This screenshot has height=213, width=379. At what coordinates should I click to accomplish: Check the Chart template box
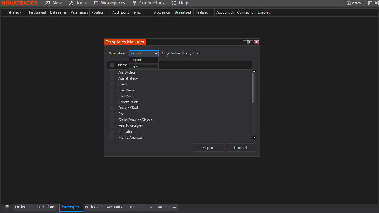(112, 84)
